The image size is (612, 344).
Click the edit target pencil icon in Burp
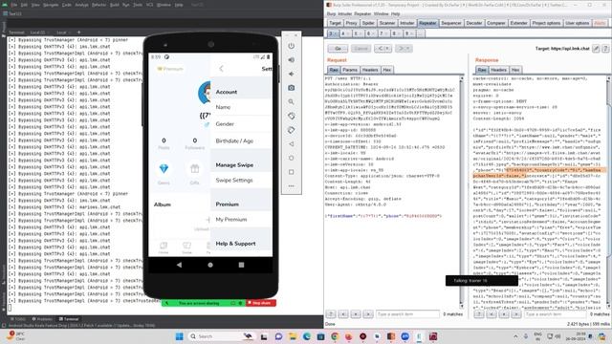click(x=596, y=49)
